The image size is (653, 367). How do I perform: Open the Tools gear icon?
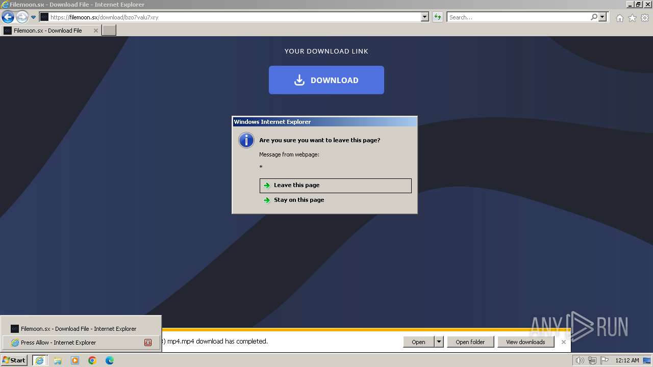pyautogui.click(x=645, y=18)
